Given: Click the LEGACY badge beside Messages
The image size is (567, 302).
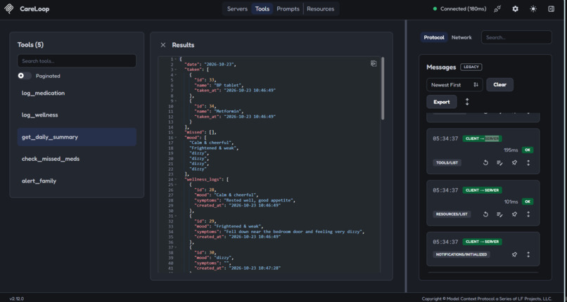Looking at the screenshot, I should click(471, 67).
